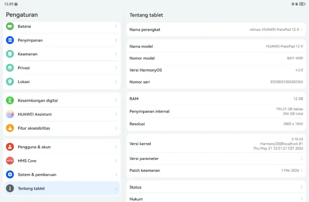Open Lokasi settings entry
Viewport: 309px width, 202px height.
click(x=61, y=82)
